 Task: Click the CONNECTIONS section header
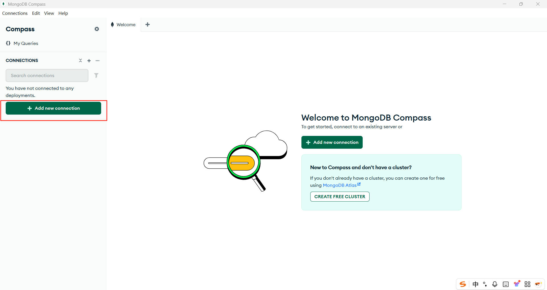click(x=22, y=61)
